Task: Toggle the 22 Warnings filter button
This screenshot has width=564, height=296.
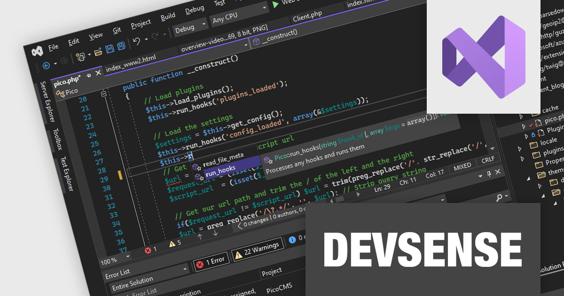Action: point(258,248)
